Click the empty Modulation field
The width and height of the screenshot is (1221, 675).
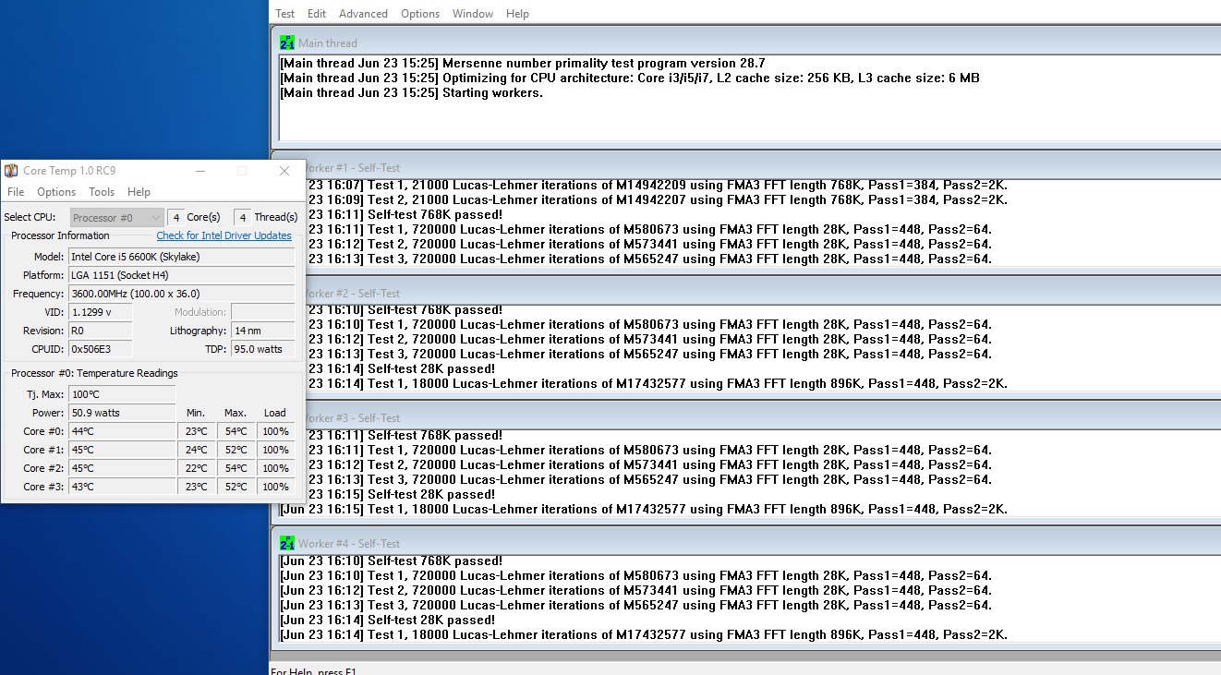(x=262, y=312)
